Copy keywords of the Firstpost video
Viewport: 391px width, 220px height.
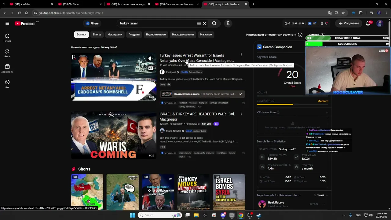click(x=243, y=103)
